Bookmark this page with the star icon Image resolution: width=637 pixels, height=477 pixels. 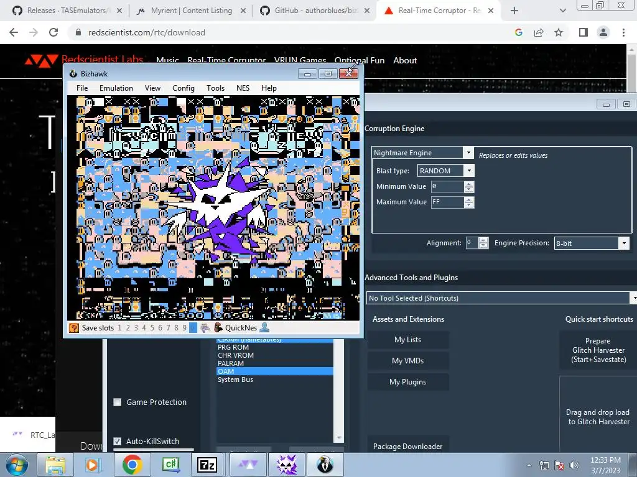559,32
